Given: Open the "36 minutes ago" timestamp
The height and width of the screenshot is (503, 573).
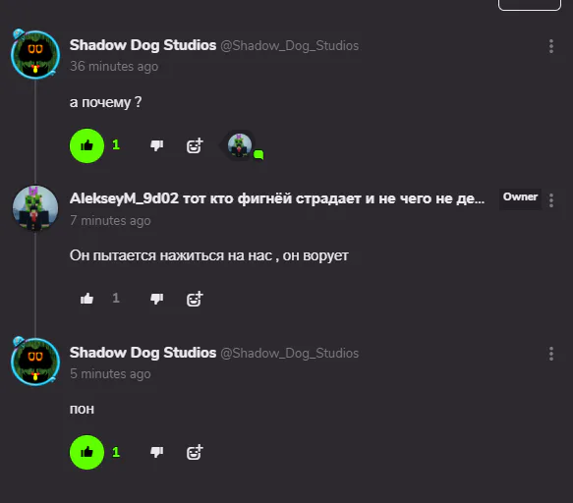Looking at the screenshot, I should click(114, 67).
